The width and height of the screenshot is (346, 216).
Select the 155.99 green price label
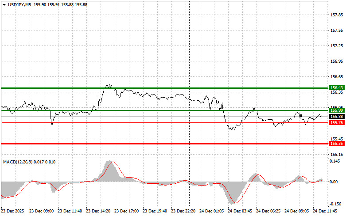(x=337, y=110)
